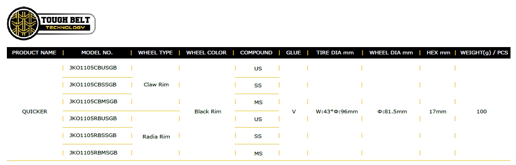This screenshot has height=165, width=516.
Task: Select model JKO1105CBSSGB
Action: point(93,85)
